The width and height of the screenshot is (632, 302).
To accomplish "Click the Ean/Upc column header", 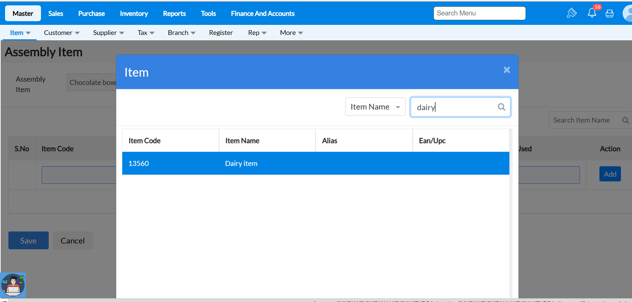I will pos(461,141).
